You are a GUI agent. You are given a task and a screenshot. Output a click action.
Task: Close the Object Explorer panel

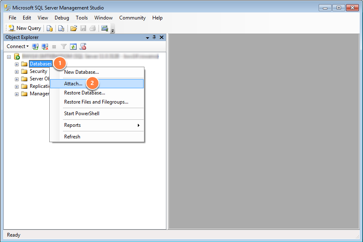coord(161,37)
